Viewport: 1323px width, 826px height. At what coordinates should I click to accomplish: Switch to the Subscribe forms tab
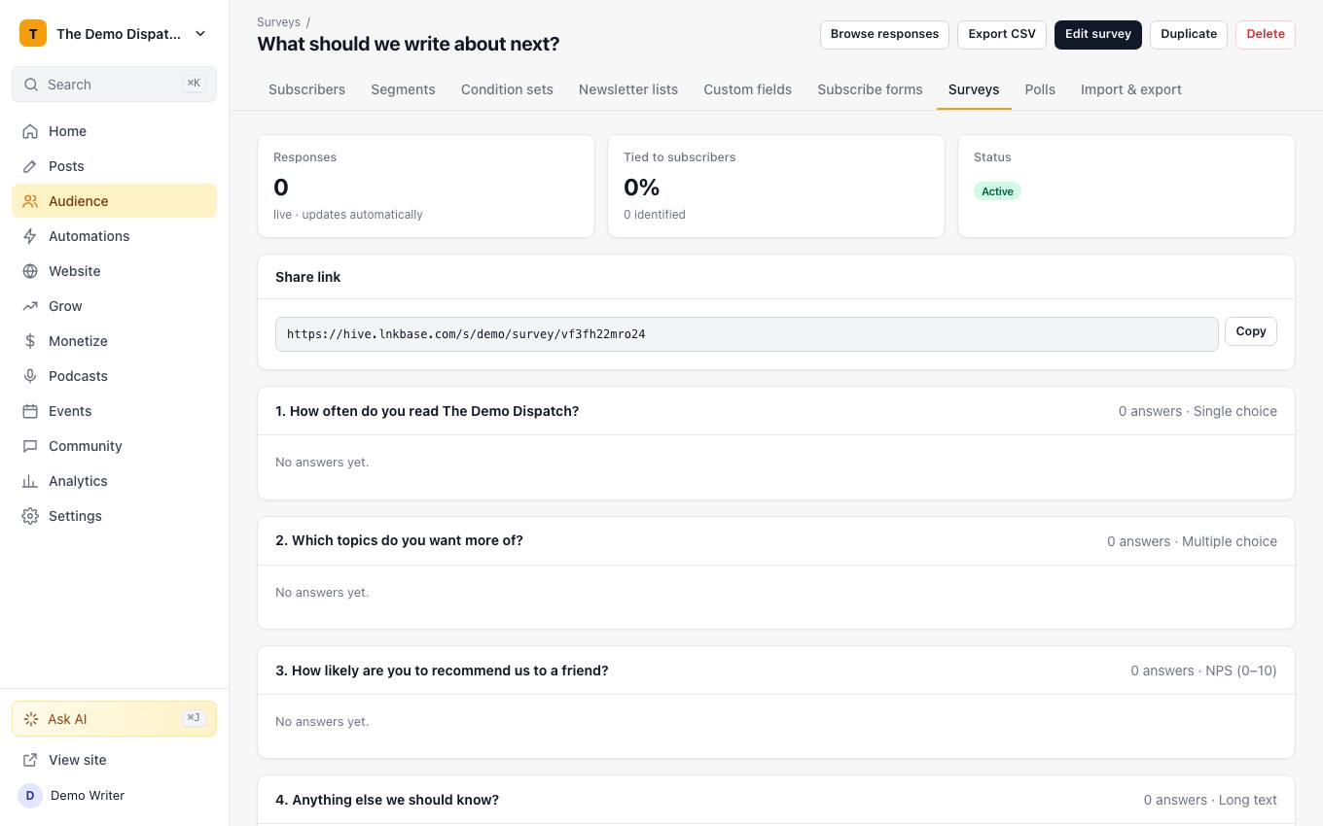pyautogui.click(x=870, y=89)
